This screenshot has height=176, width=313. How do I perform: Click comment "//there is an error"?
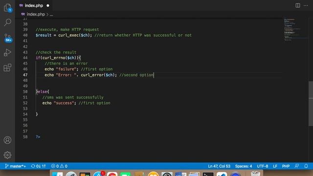tap(66, 64)
